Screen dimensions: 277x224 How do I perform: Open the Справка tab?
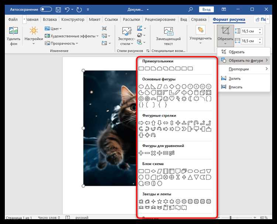[x=199, y=20]
